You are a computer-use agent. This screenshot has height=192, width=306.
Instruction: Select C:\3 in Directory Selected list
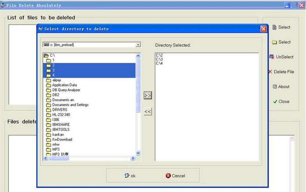(159, 59)
